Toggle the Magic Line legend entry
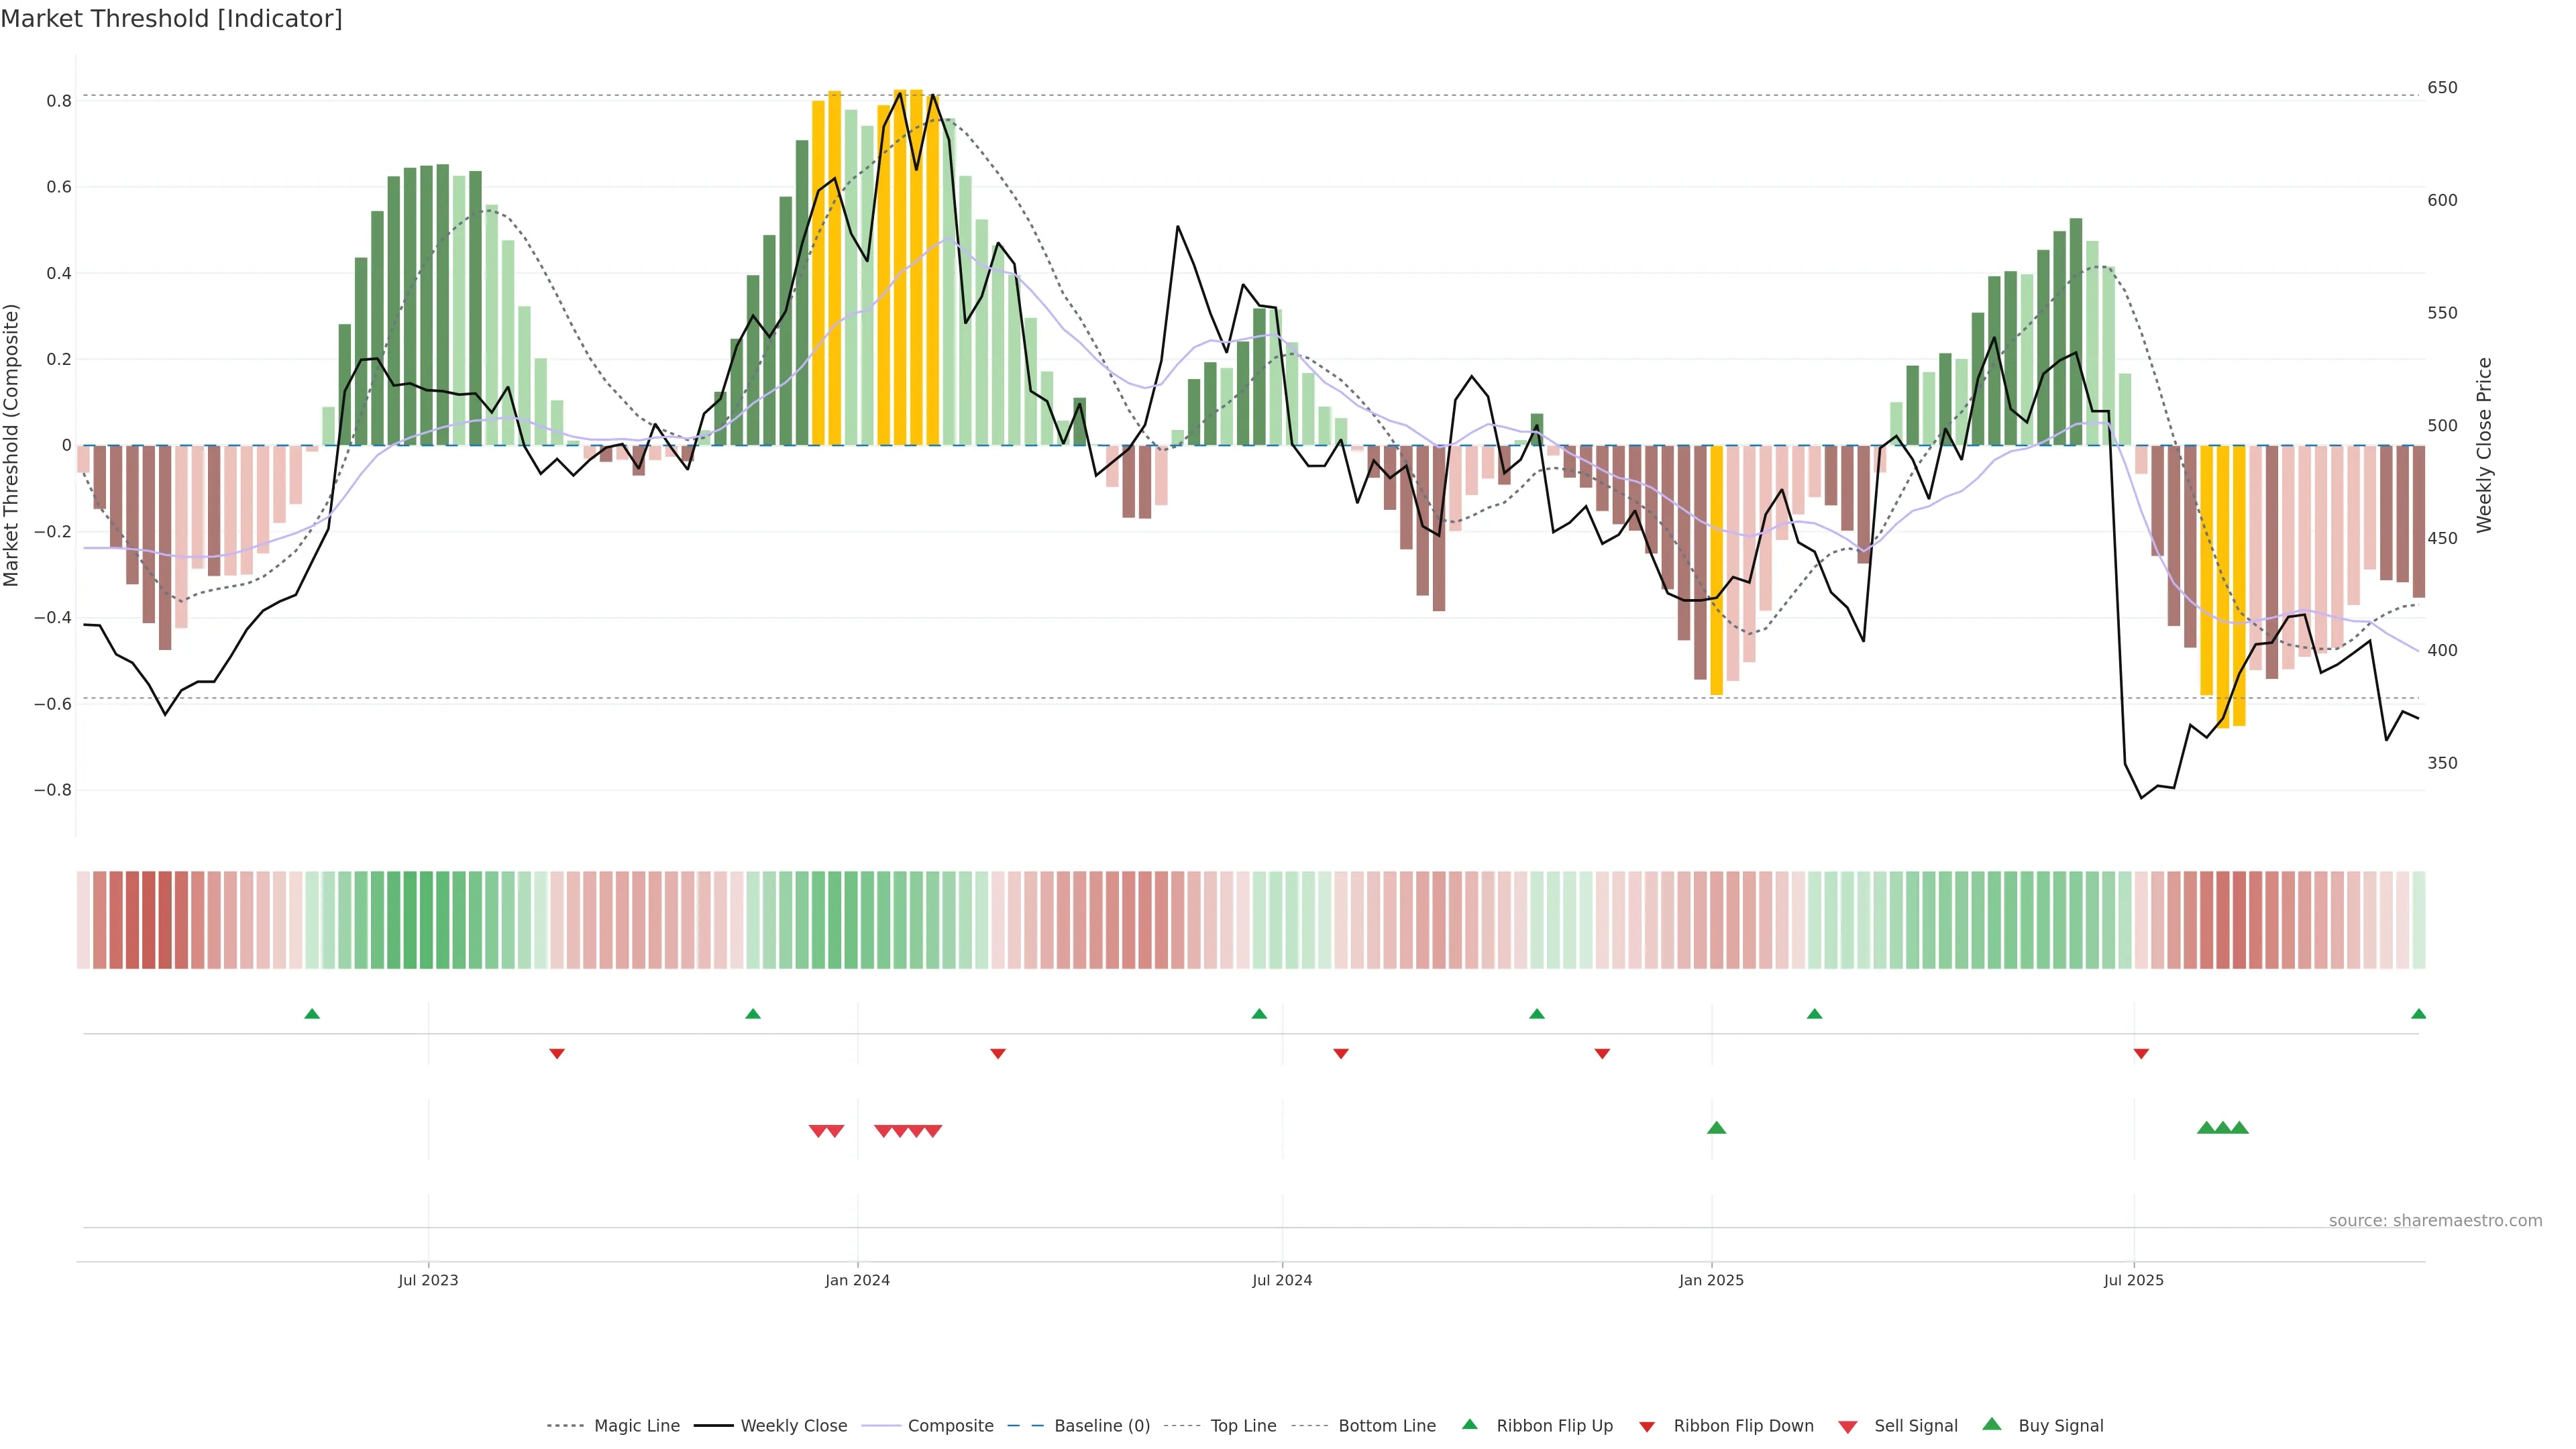2576x1449 pixels. click(636, 1426)
